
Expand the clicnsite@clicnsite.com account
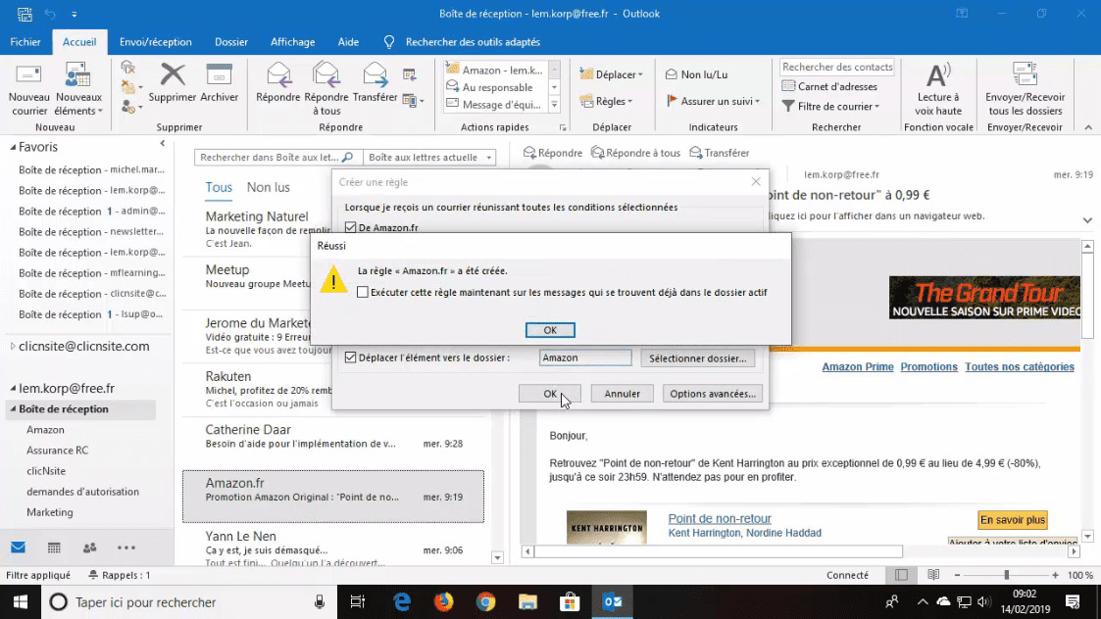click(13, 346)
